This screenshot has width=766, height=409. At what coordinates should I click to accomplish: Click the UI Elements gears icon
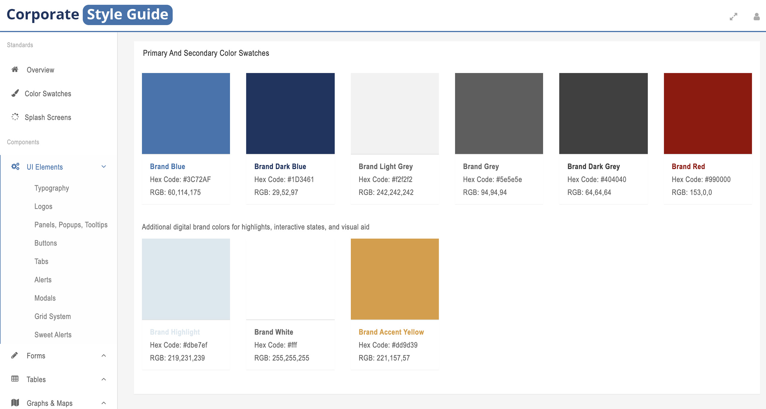click(16, 167)
